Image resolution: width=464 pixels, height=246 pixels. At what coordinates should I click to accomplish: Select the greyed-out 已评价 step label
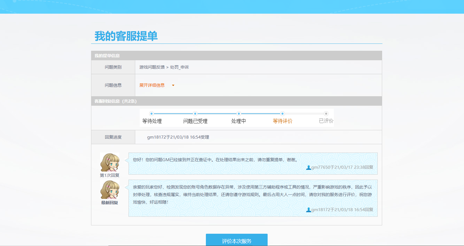(326, 121)
